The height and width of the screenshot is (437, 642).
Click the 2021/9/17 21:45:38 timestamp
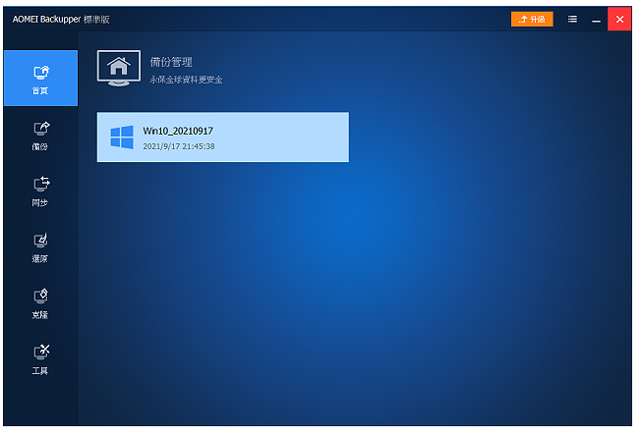[179, 146]
